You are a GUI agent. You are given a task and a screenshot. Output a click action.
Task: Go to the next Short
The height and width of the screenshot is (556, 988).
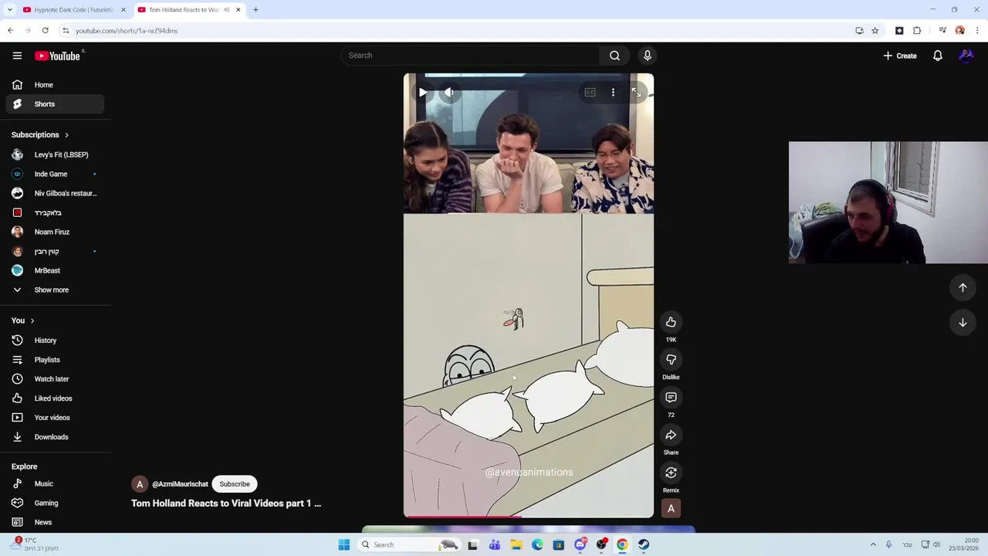[963, 323]
